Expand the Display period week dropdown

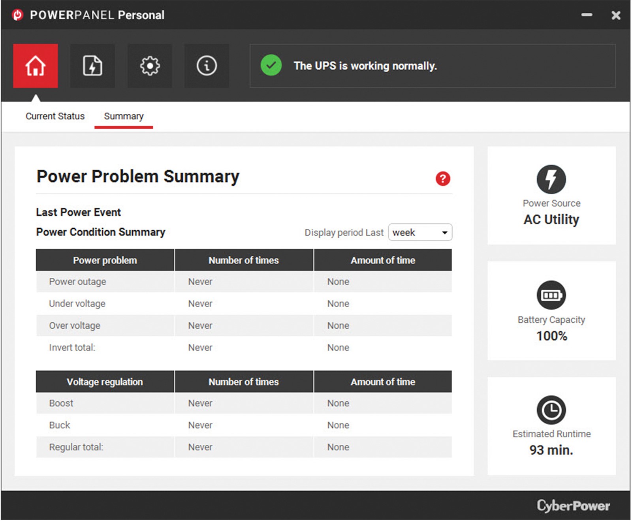coord(420,232)
